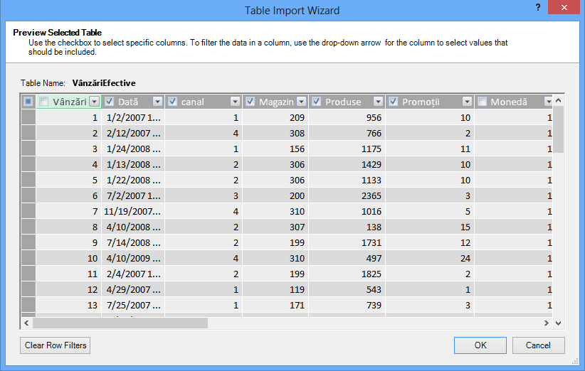The height and width of the screenshot is (371, 585).
Task: Click Promoții cell 12
Action: [430, 242]
